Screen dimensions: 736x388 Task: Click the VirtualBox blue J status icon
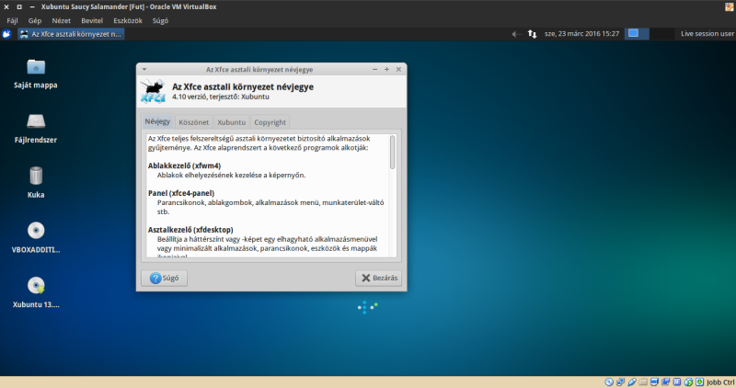677,382
